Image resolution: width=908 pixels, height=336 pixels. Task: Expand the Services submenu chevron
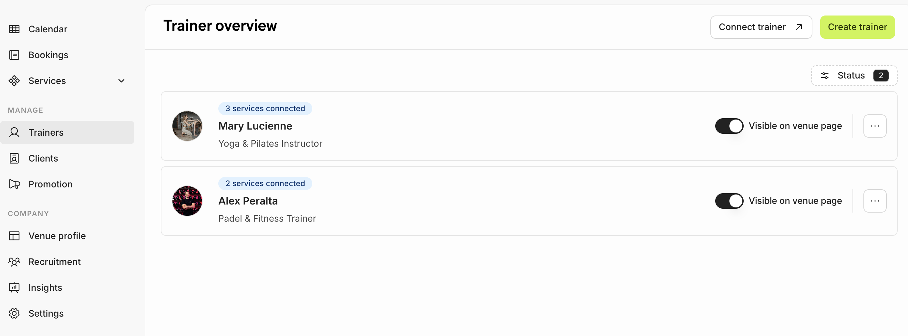point(121,81)
